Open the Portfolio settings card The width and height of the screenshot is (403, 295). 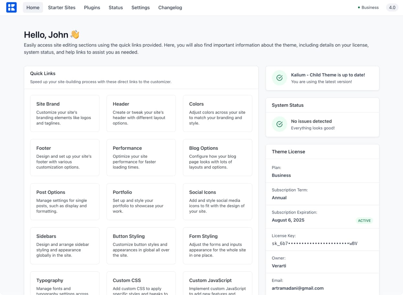(141, 202)
